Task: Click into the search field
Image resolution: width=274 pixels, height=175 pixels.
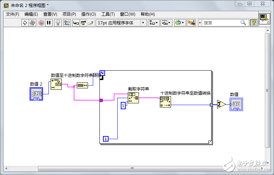Action: click(x=221, y=23)
